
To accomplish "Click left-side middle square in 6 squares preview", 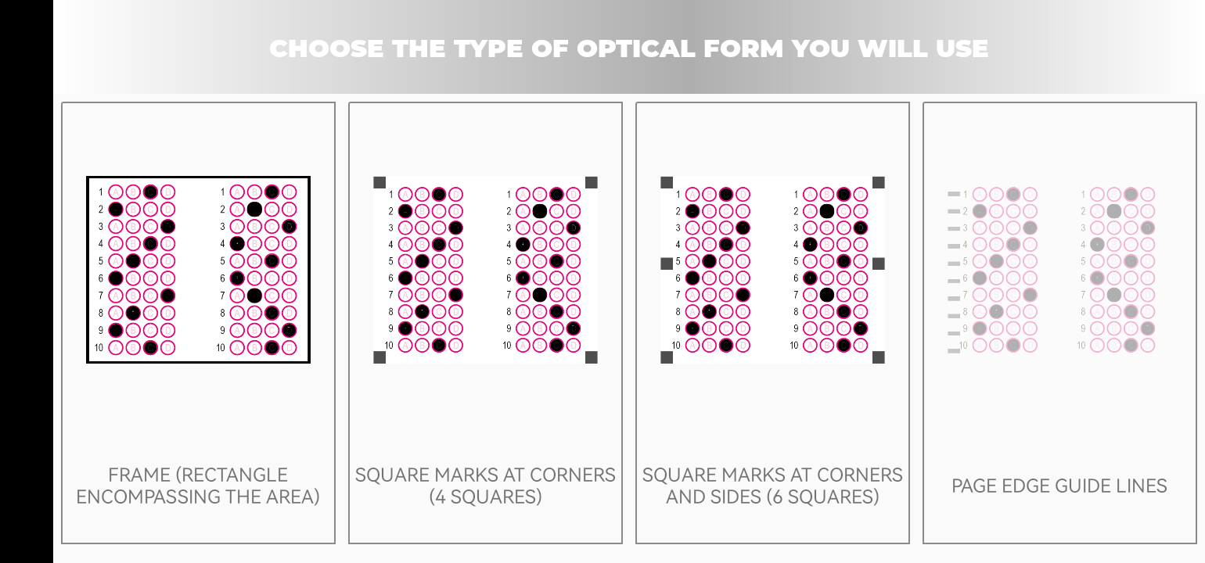I will [667, 264].
